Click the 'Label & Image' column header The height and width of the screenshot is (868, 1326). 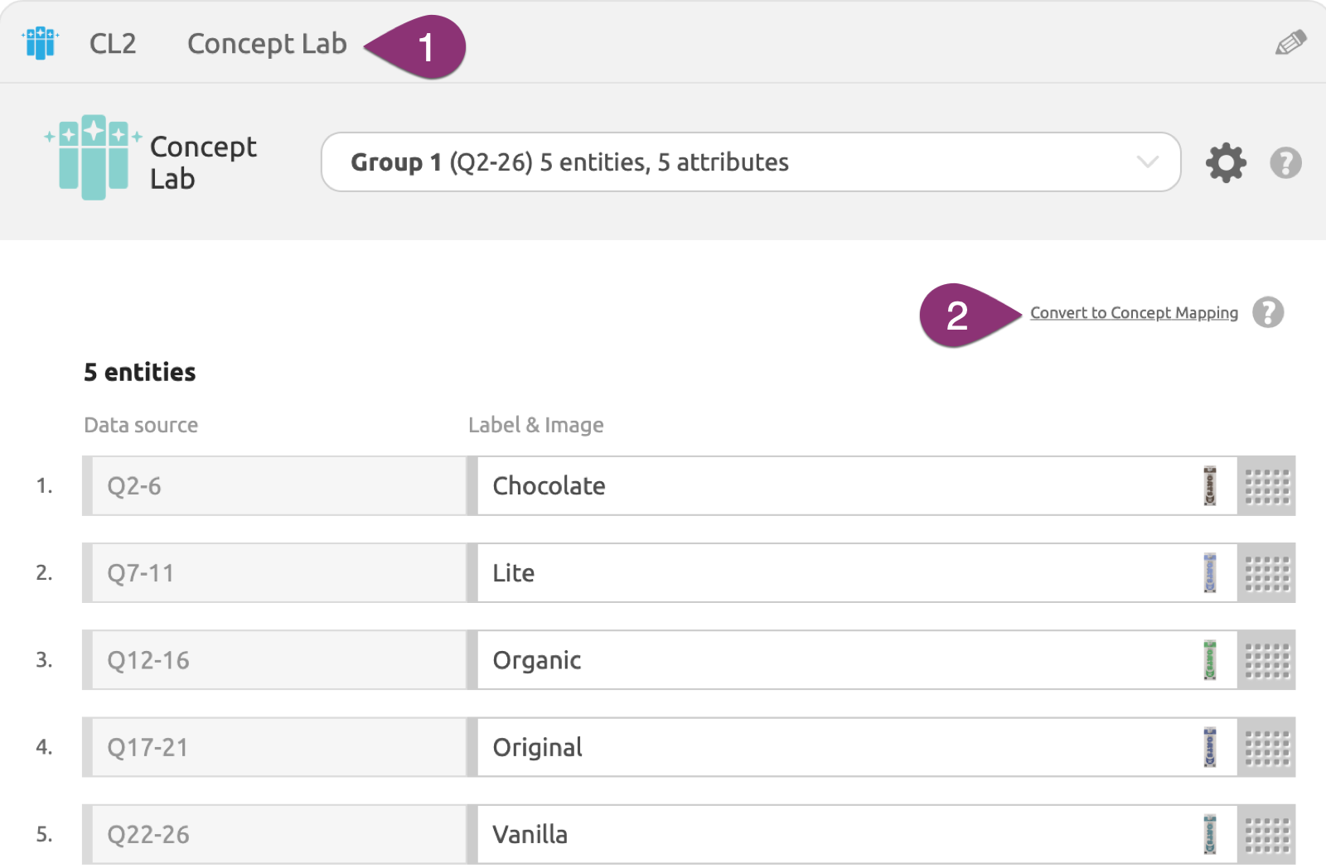535,425
